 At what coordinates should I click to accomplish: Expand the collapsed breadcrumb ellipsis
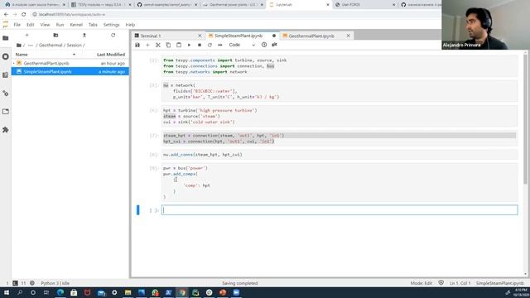point(31,45)
